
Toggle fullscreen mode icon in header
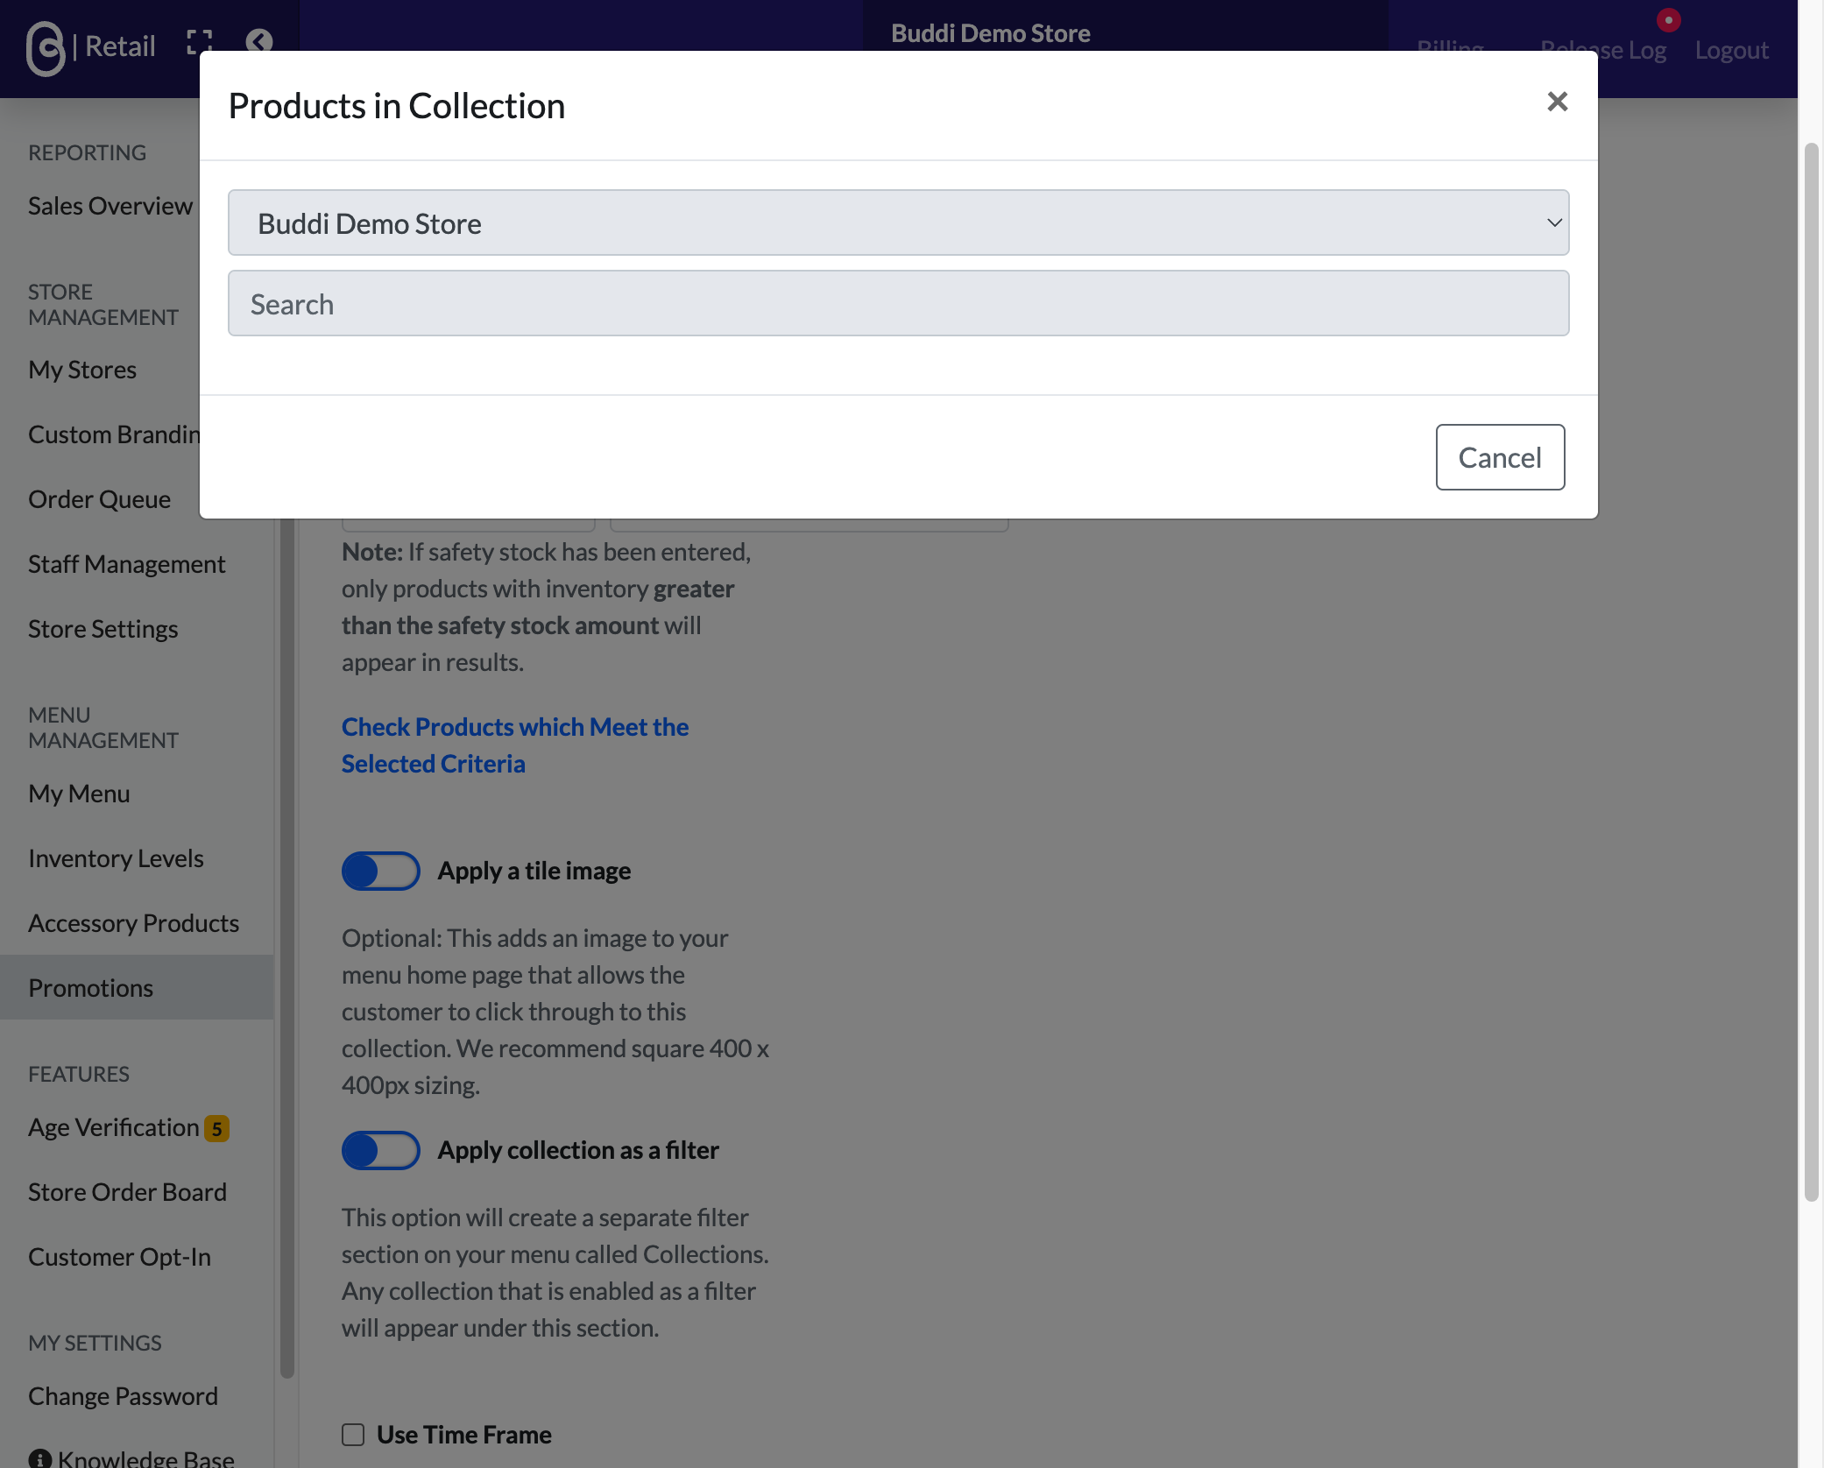tap(200, 42)
